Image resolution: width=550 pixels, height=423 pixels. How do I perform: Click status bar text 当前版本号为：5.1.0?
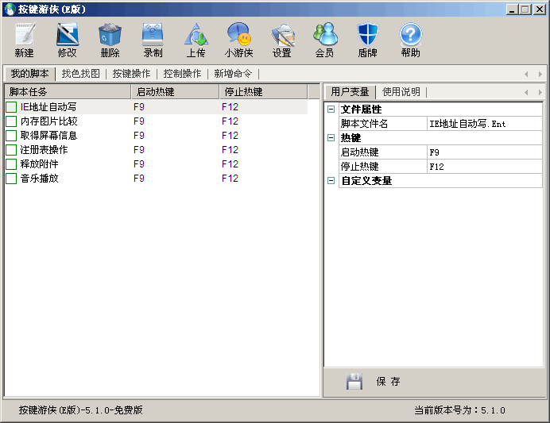(x=460, y=410)
